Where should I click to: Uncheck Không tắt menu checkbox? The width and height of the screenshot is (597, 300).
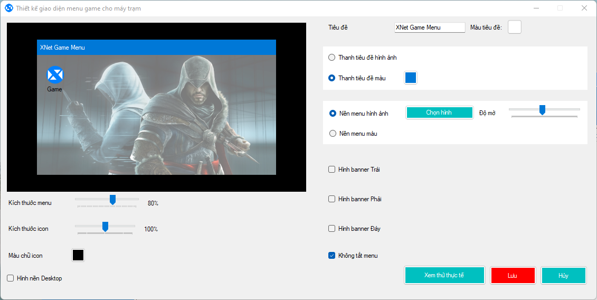tap(331, 256)
